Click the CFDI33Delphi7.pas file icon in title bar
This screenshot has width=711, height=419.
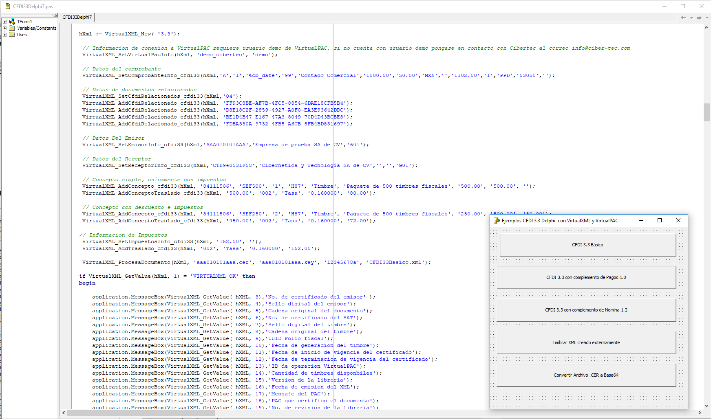point(7,6)
